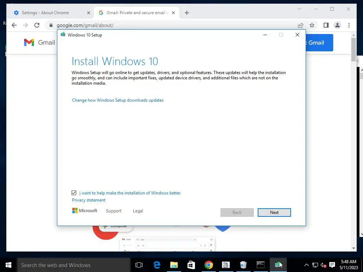
Task: Minimize the Windows 10 Setup window
Action: coord(265,35)
